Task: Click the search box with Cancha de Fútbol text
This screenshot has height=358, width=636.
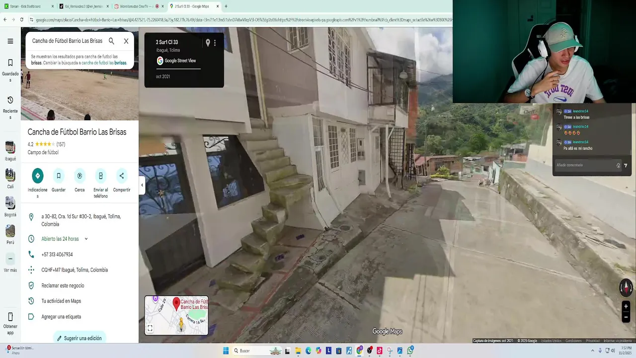Action: (67, 41)
